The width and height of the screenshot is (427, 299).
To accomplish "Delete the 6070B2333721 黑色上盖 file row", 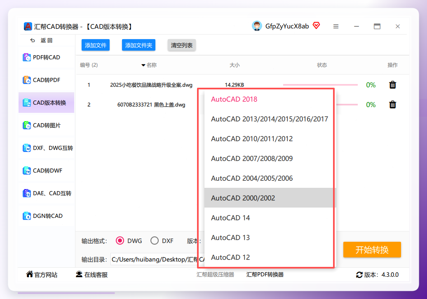I will click(x=392, y=105).
